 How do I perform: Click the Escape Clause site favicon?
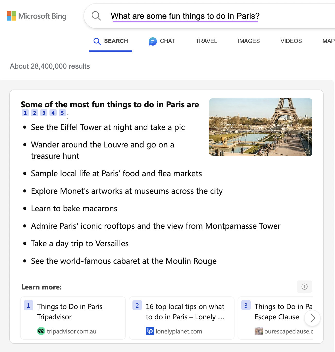[258, 331]
